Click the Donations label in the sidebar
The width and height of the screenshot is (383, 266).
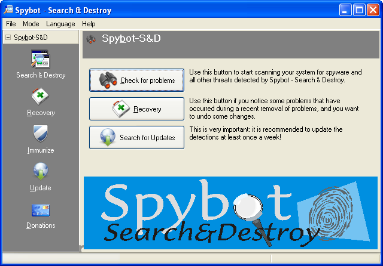41,225
